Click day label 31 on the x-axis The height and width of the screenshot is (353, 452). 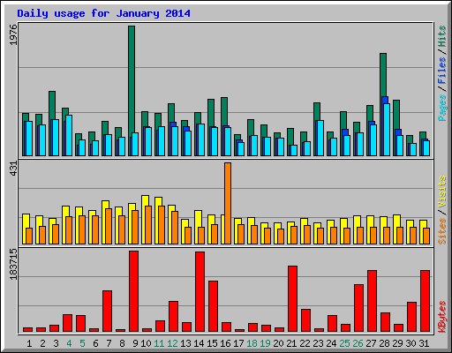pyautogui.click(x=424, y=343)
